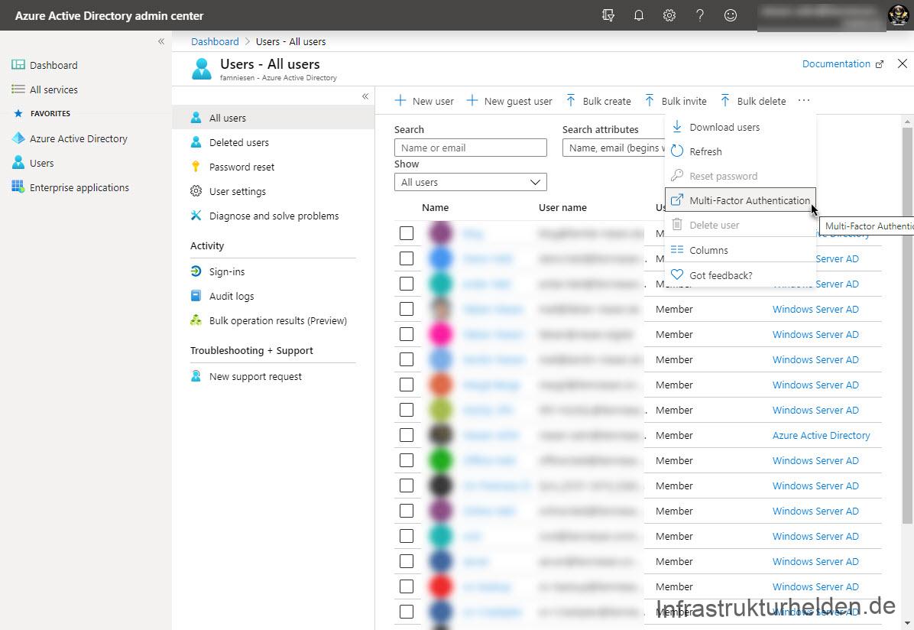Choose Download users from menu

[741, 127]
